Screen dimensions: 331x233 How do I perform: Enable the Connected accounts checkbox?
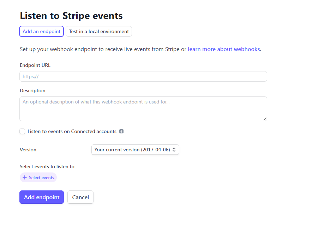coord(22,131)
